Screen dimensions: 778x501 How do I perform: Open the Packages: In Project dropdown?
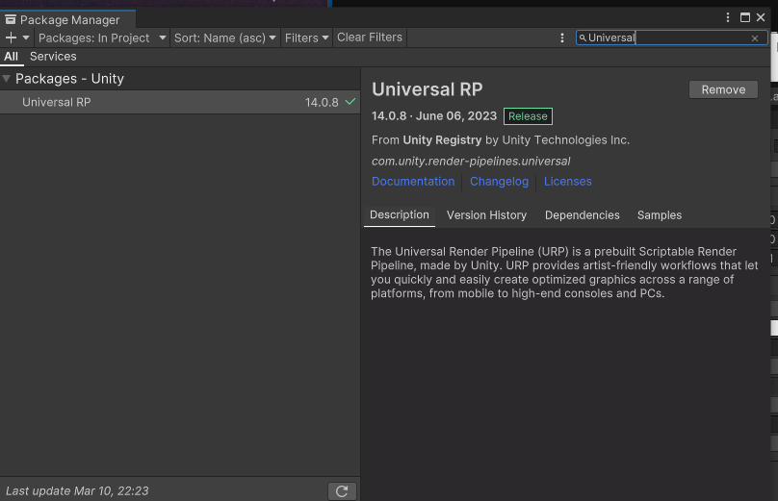[102, 38]
